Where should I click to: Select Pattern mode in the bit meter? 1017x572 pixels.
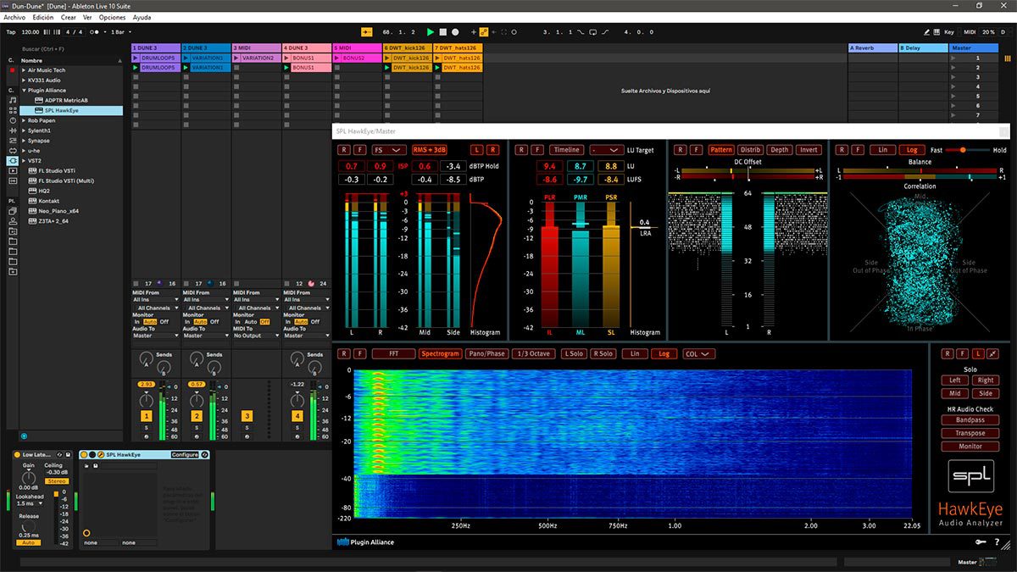tap(721, 150)
